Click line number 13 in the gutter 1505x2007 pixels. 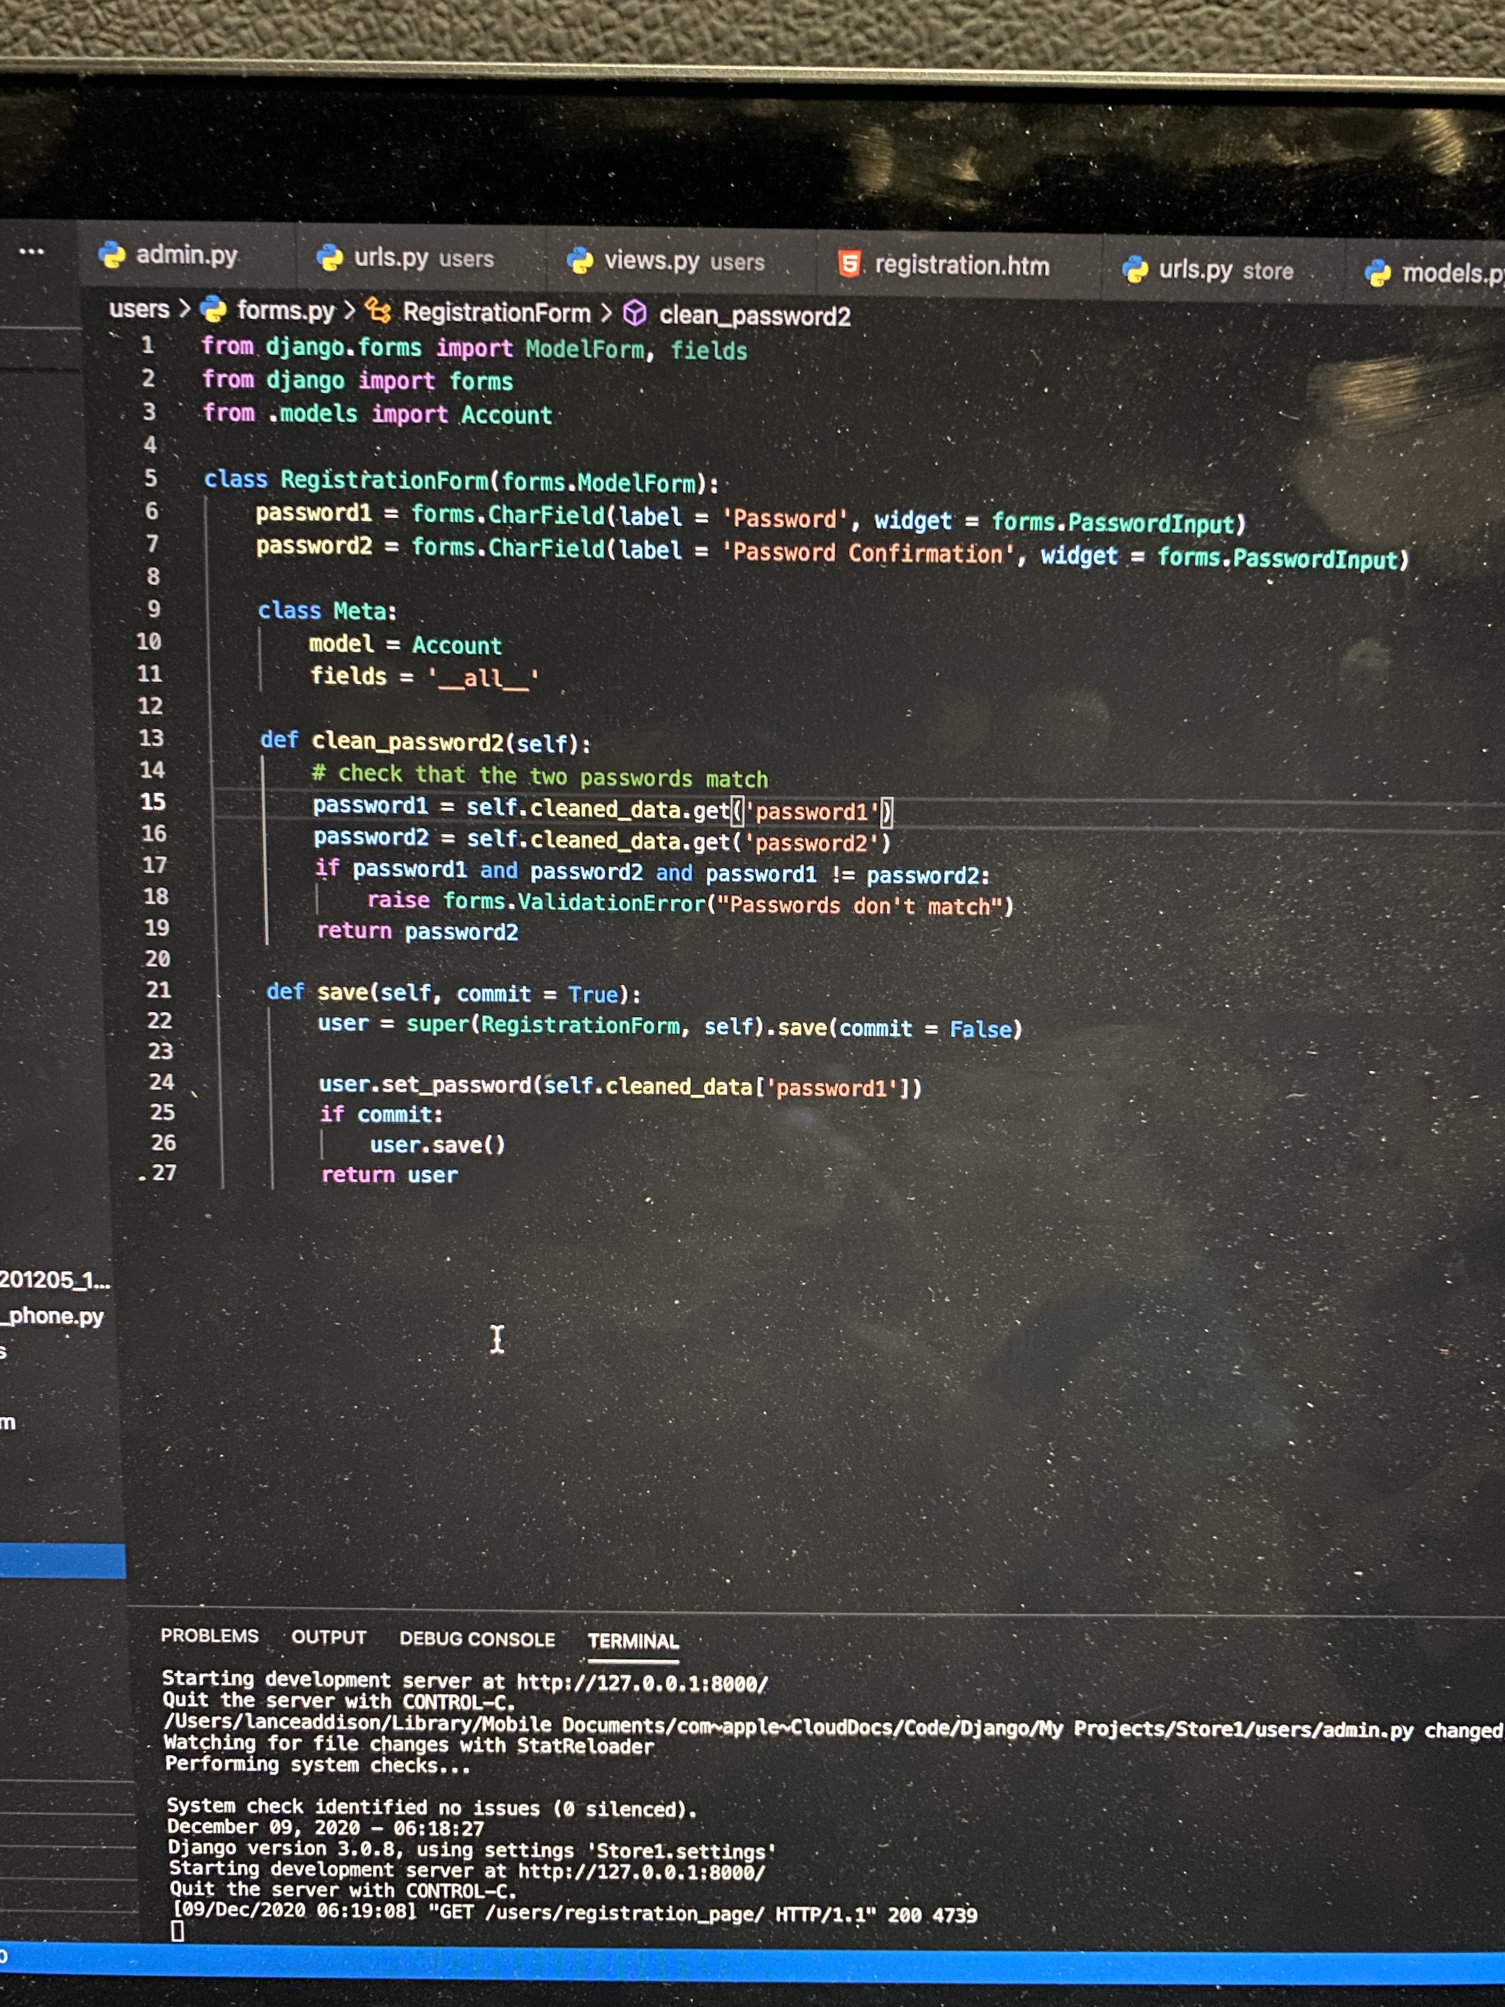click(x=151, y=738)
